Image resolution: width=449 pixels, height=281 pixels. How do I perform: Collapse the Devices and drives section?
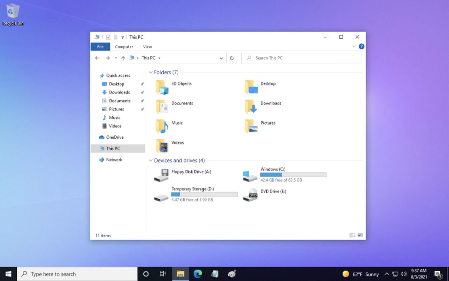pos(151,161)
